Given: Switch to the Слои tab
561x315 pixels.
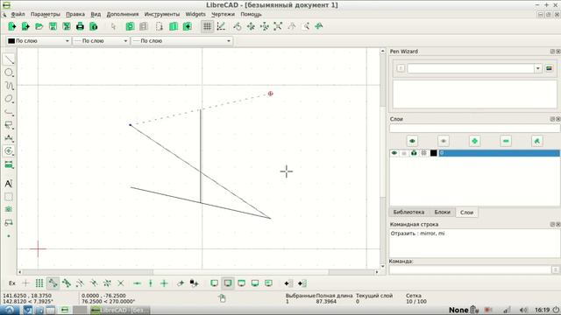Looking at the screenshot, I should [466, 213].
